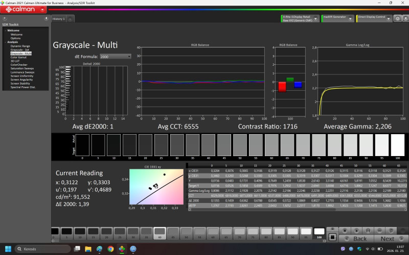This screenshot has width=409, height=255.
Task: Click the CIE 1931 xy chart
Action: click(156, 187)
